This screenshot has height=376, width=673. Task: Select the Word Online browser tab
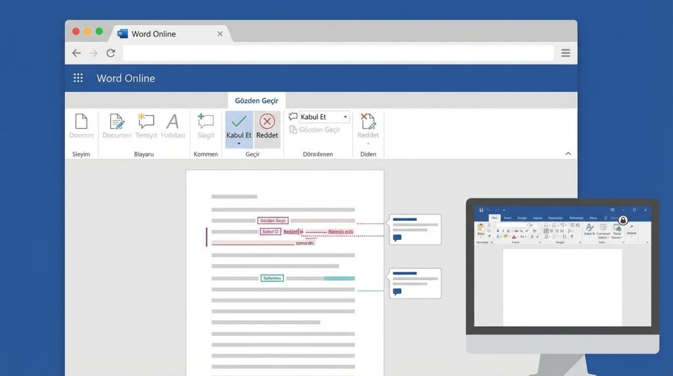pos(154,34)
